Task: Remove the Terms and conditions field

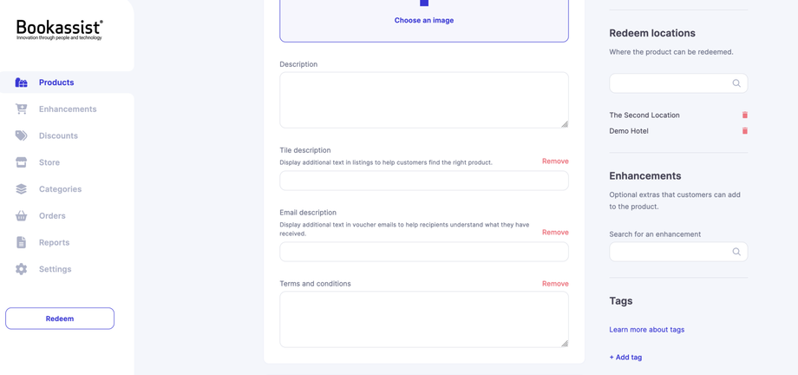Action: point(555,284)
